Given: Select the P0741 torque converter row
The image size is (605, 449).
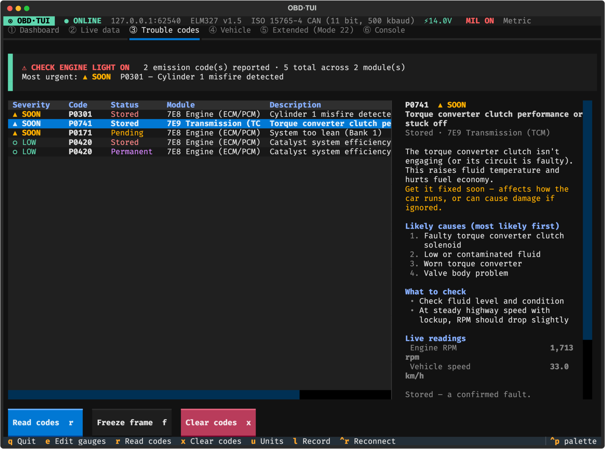Looking at the screenshot, I should point(200,124).
